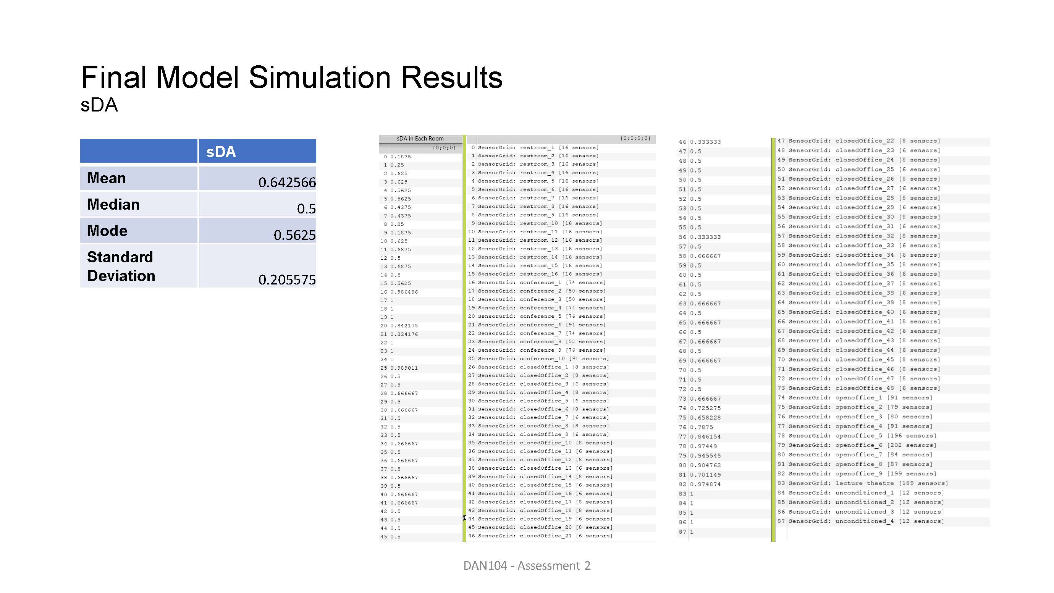
Task: Select the unconditioned_4 [12 sensors] row
Action: coord(866,521)
